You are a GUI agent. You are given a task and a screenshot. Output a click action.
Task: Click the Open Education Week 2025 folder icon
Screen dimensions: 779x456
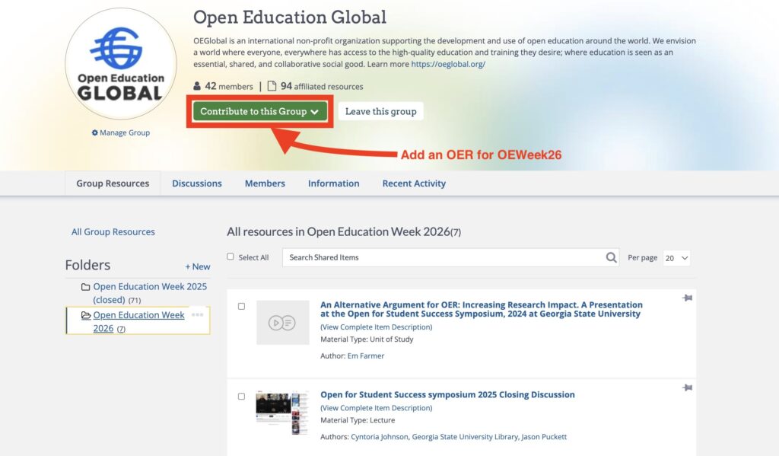[86, 287]
